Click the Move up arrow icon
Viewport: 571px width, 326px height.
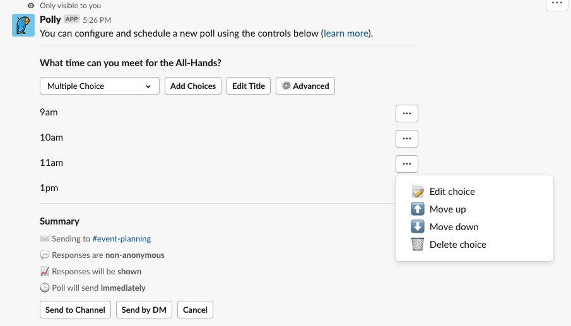418,209
